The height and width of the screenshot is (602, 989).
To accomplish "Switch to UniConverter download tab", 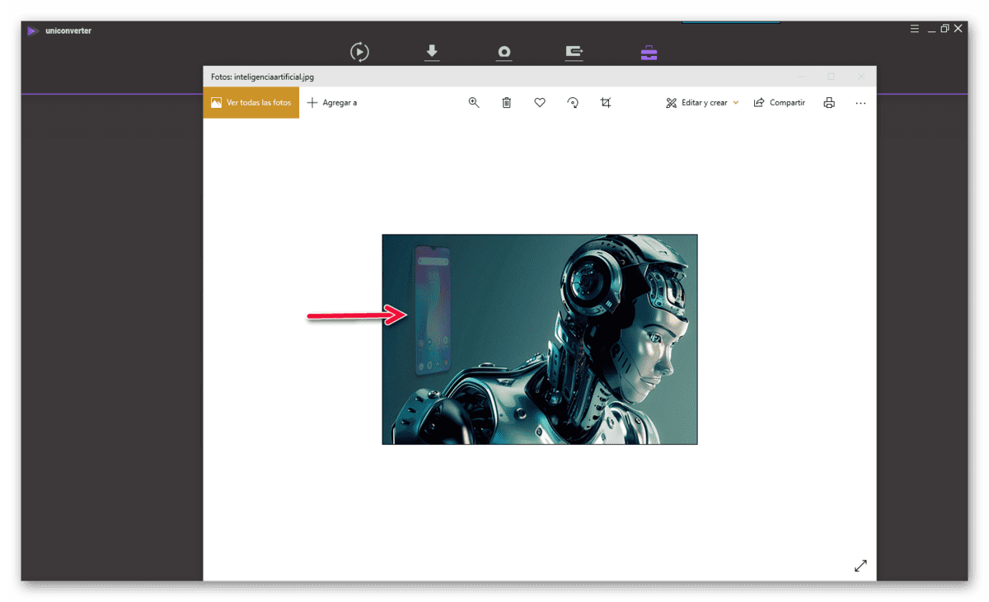I will [432, 53].
